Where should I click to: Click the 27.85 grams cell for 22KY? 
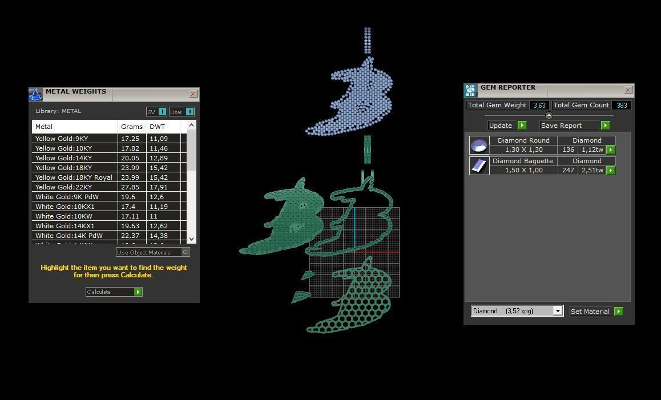(131, 187)
